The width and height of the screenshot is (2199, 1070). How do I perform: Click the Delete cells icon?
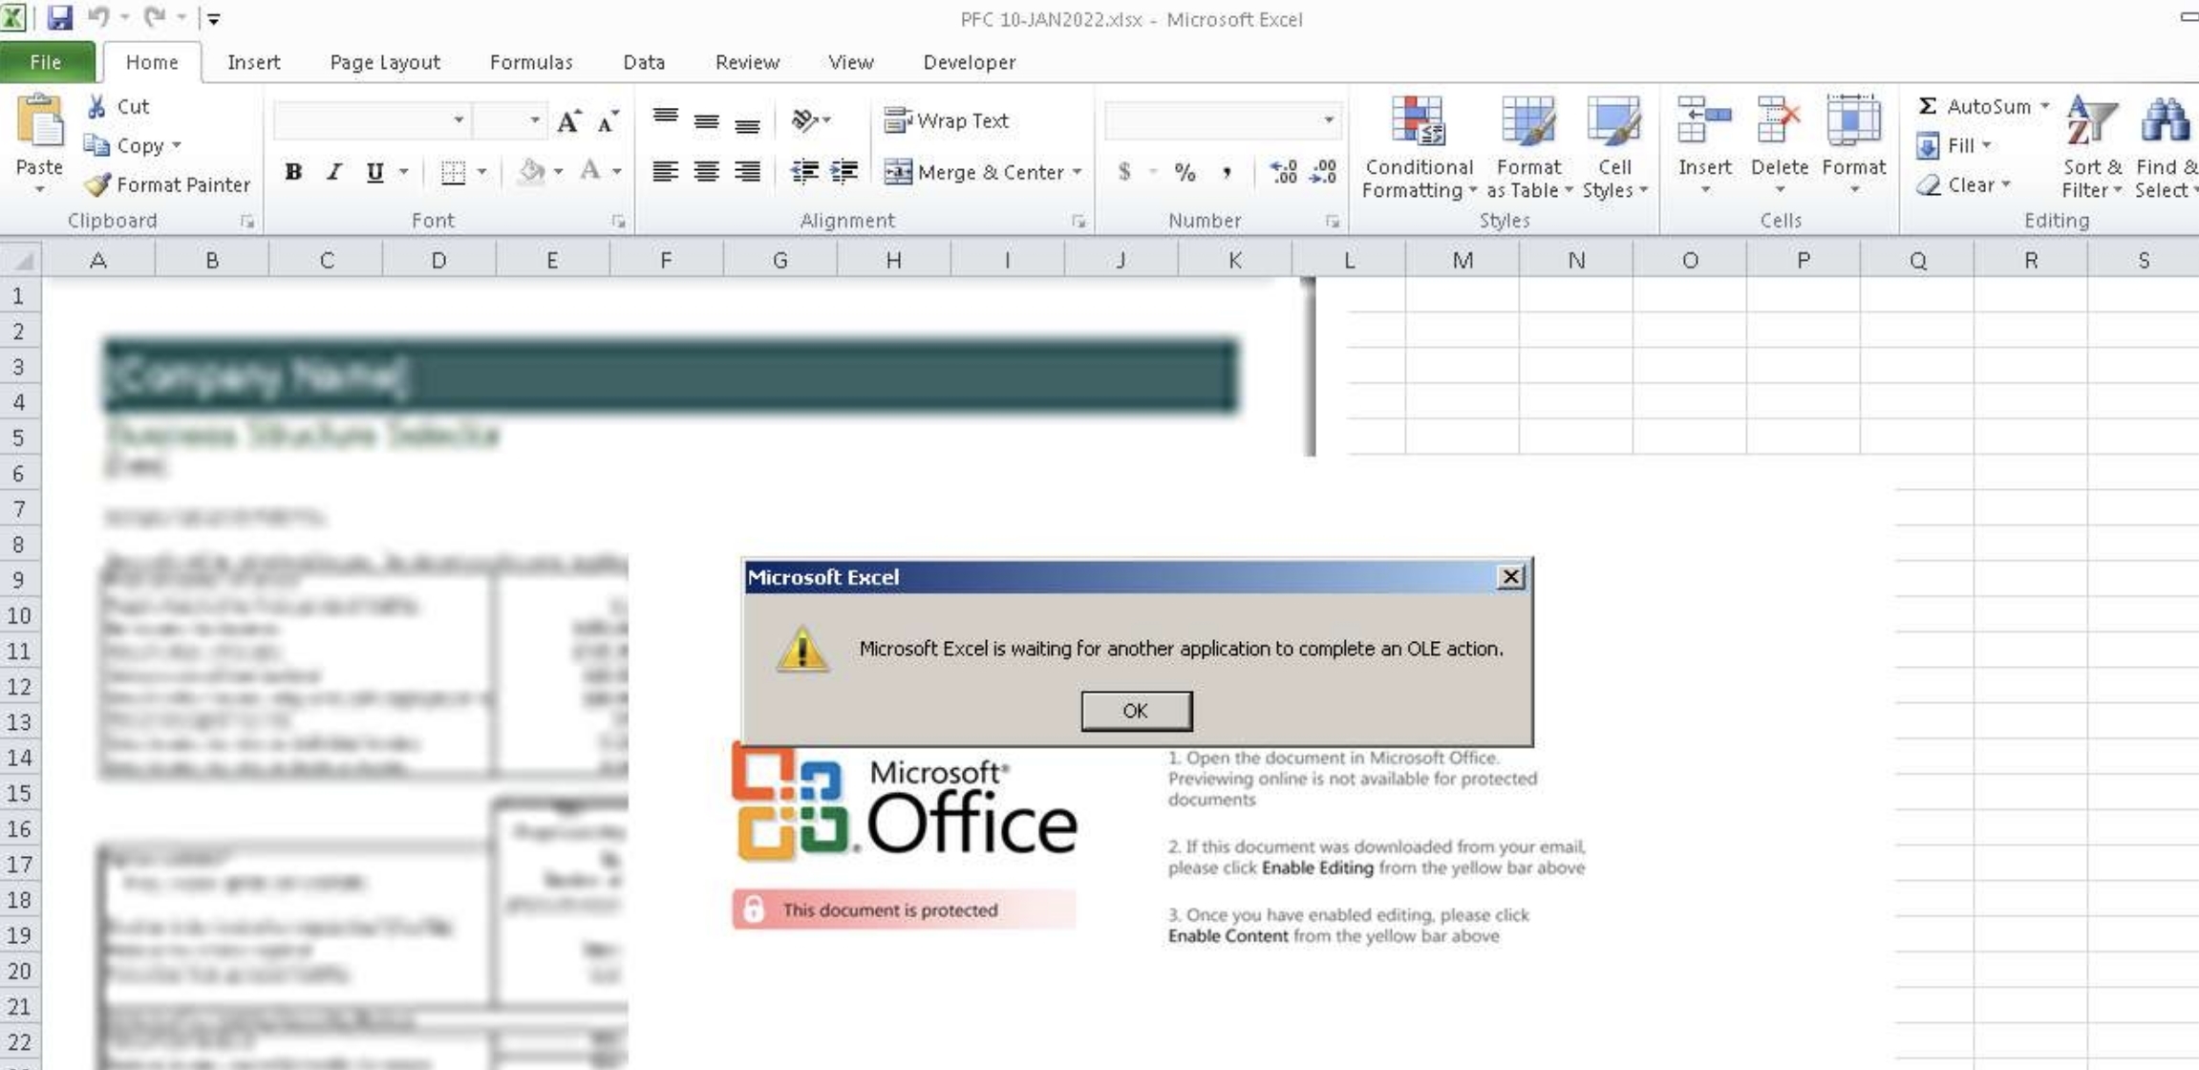point(1779,122)
